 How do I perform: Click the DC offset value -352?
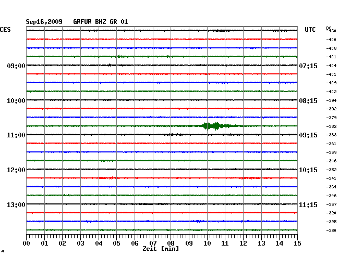(x=331, y=170)
